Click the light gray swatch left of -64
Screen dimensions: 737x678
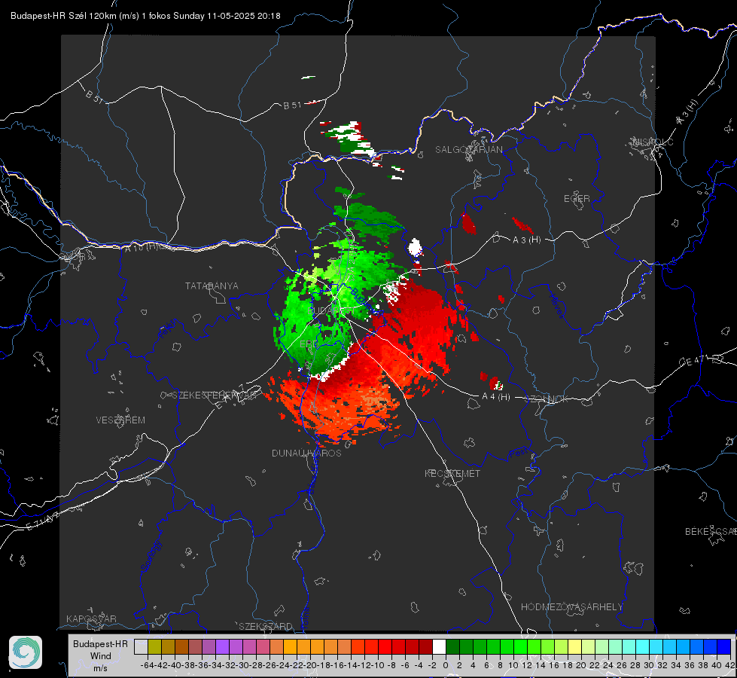click(x=141, y=646)
